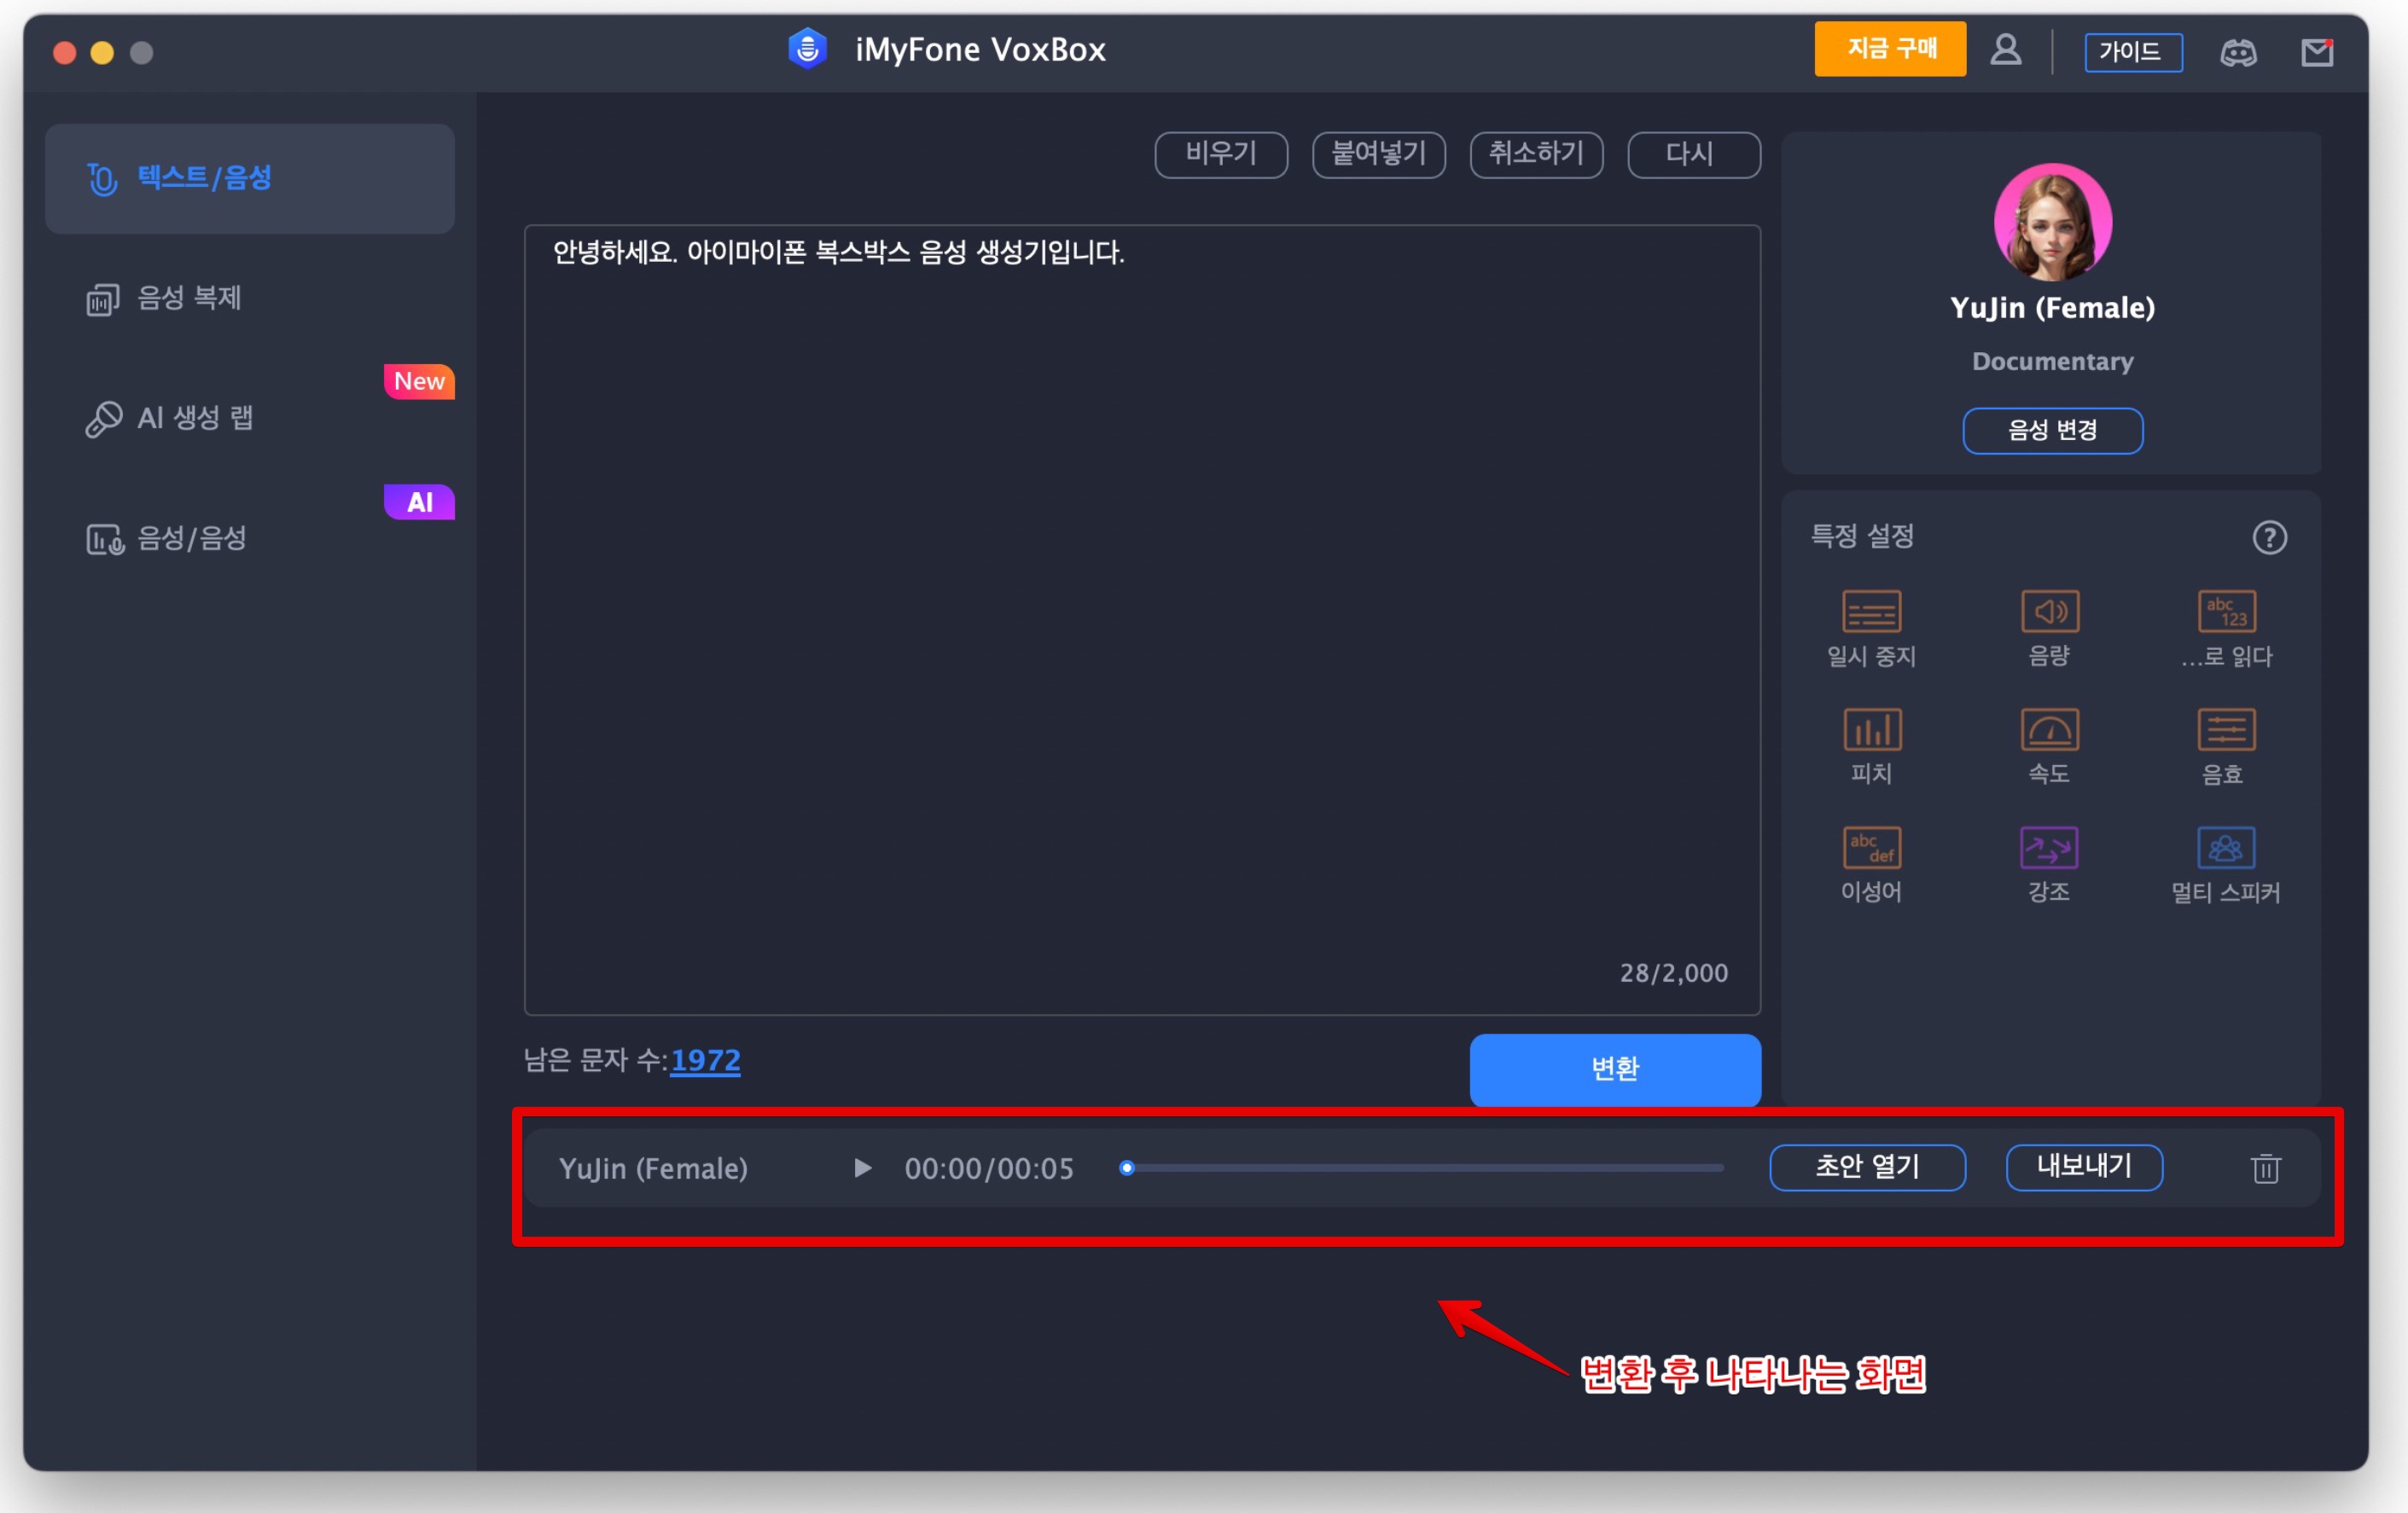Open the mail inbox icon

click(2316, 52)
